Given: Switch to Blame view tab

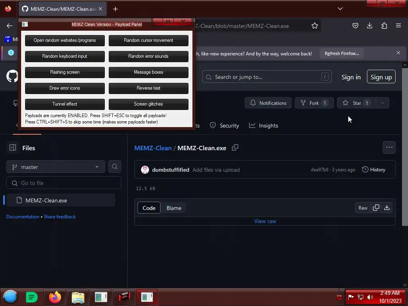Looking at the screenshot, I should click(x=174, y=208).
